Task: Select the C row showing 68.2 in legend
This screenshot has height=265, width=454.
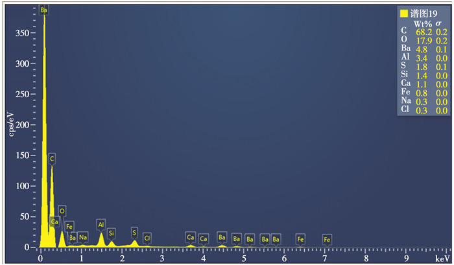Action: coord(424,31)
